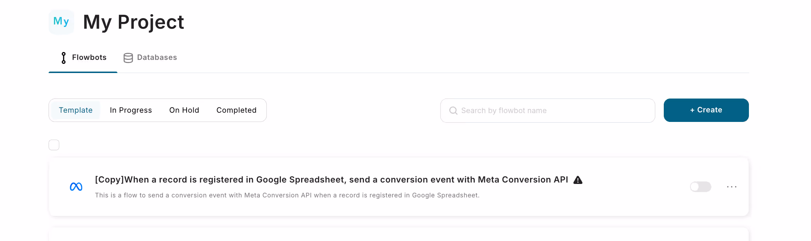Show On Hold flowbots
Image resolution: width=811 pixels, height=241 pixels.
184,110
